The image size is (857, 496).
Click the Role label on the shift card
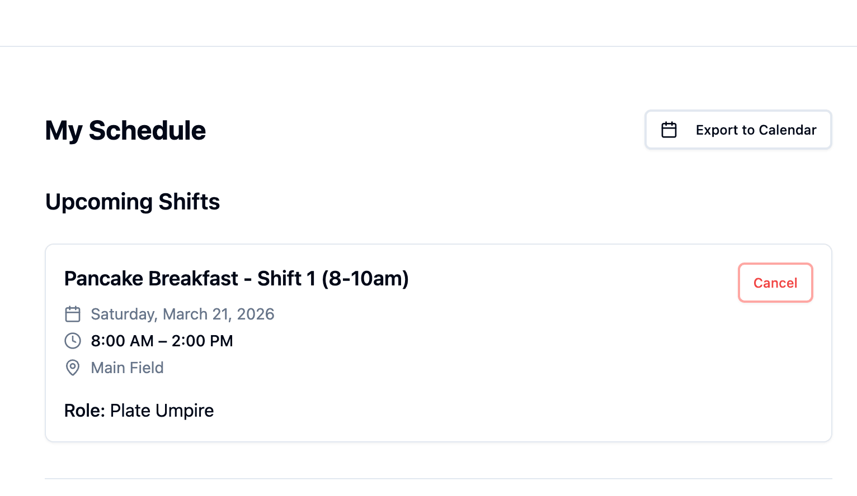(x=84, y=410)
